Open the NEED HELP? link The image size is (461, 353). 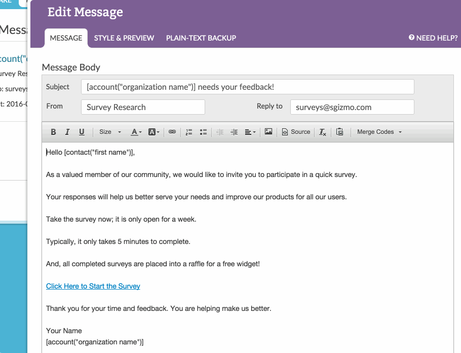click(433, 38)
